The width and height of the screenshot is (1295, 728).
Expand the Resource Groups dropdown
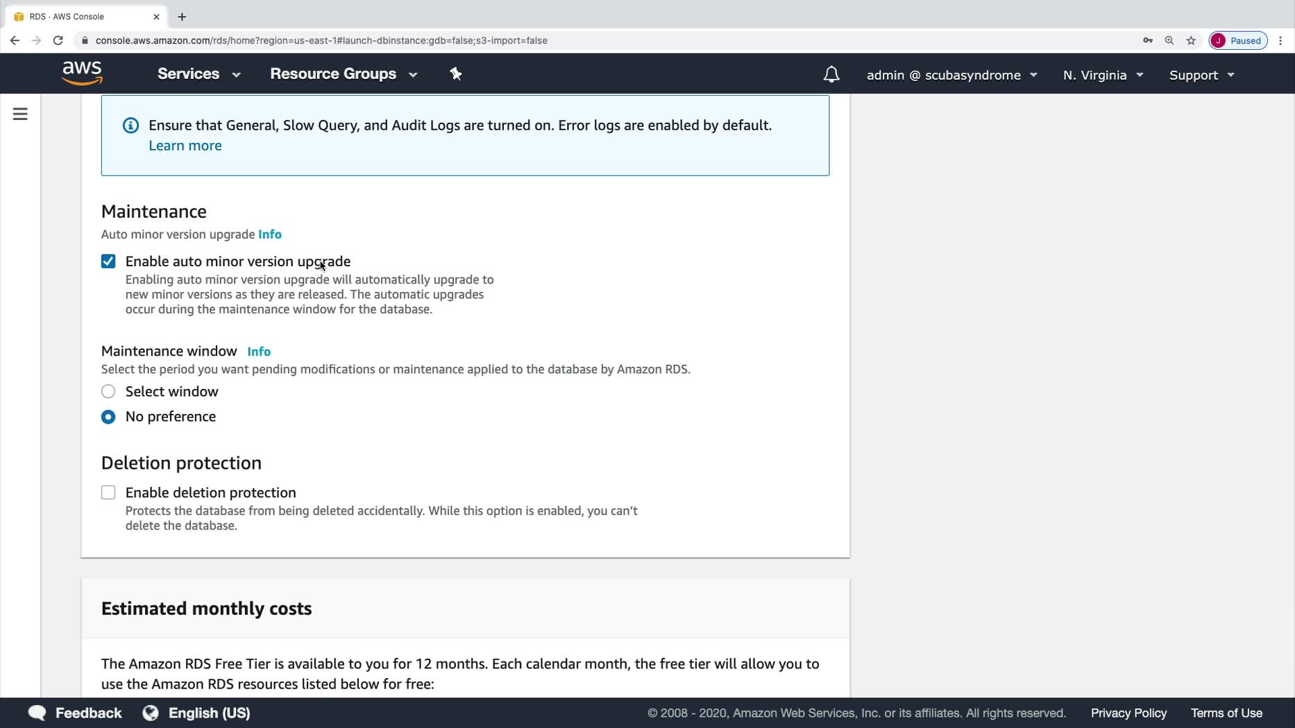[344, 74]
